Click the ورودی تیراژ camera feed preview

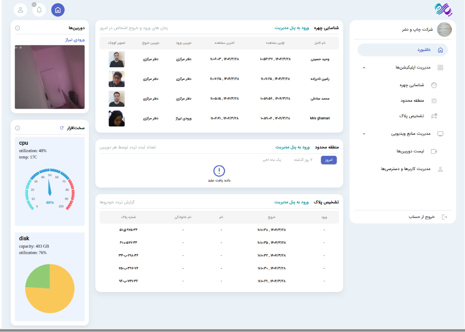point(50,77)
